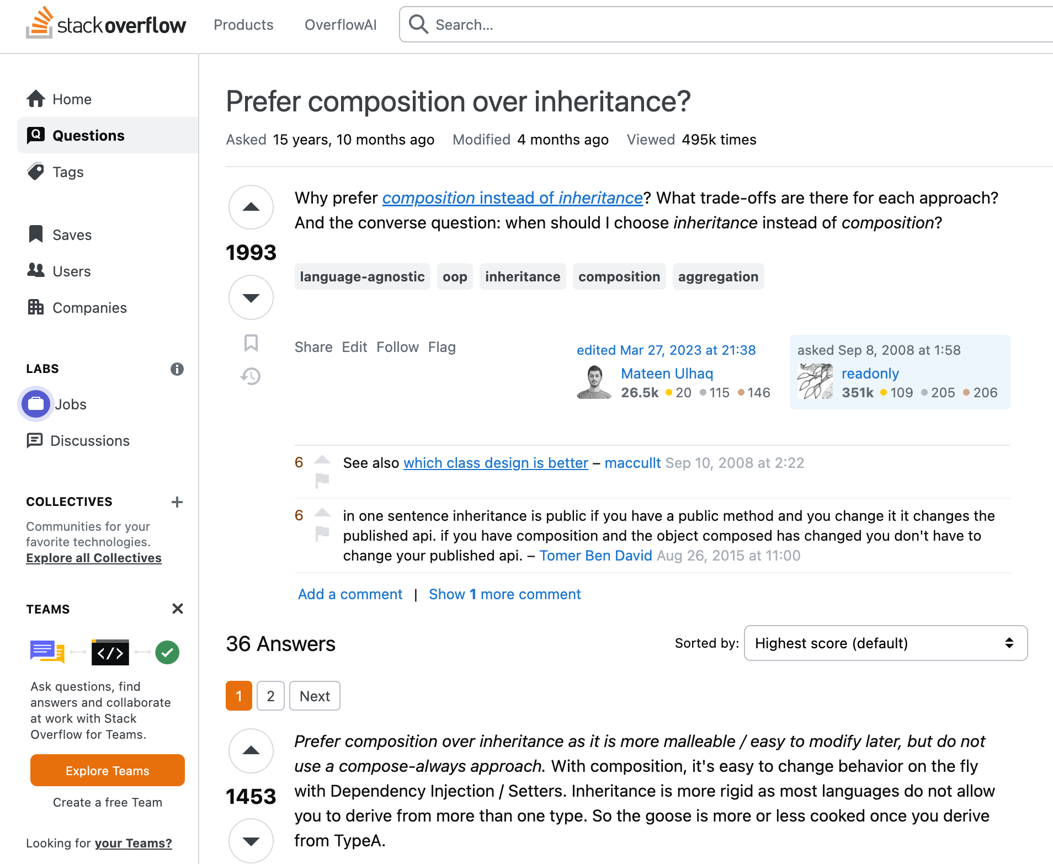This screenshot has height=864, width=1053.
Task: Bookmark the question with save icon
Action: tap(251, 343)
